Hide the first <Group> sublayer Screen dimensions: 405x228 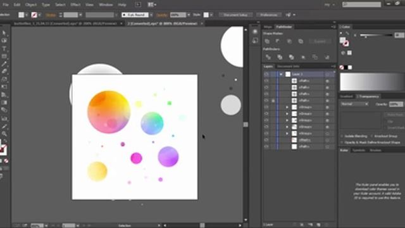[x=266, y=107]
